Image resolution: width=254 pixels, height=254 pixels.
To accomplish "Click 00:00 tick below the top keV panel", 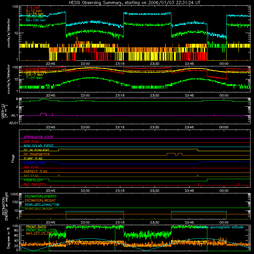I will click(224, 64).
